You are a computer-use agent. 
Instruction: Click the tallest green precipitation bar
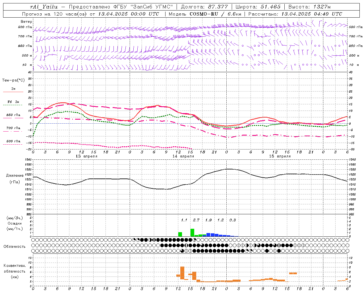192,232
